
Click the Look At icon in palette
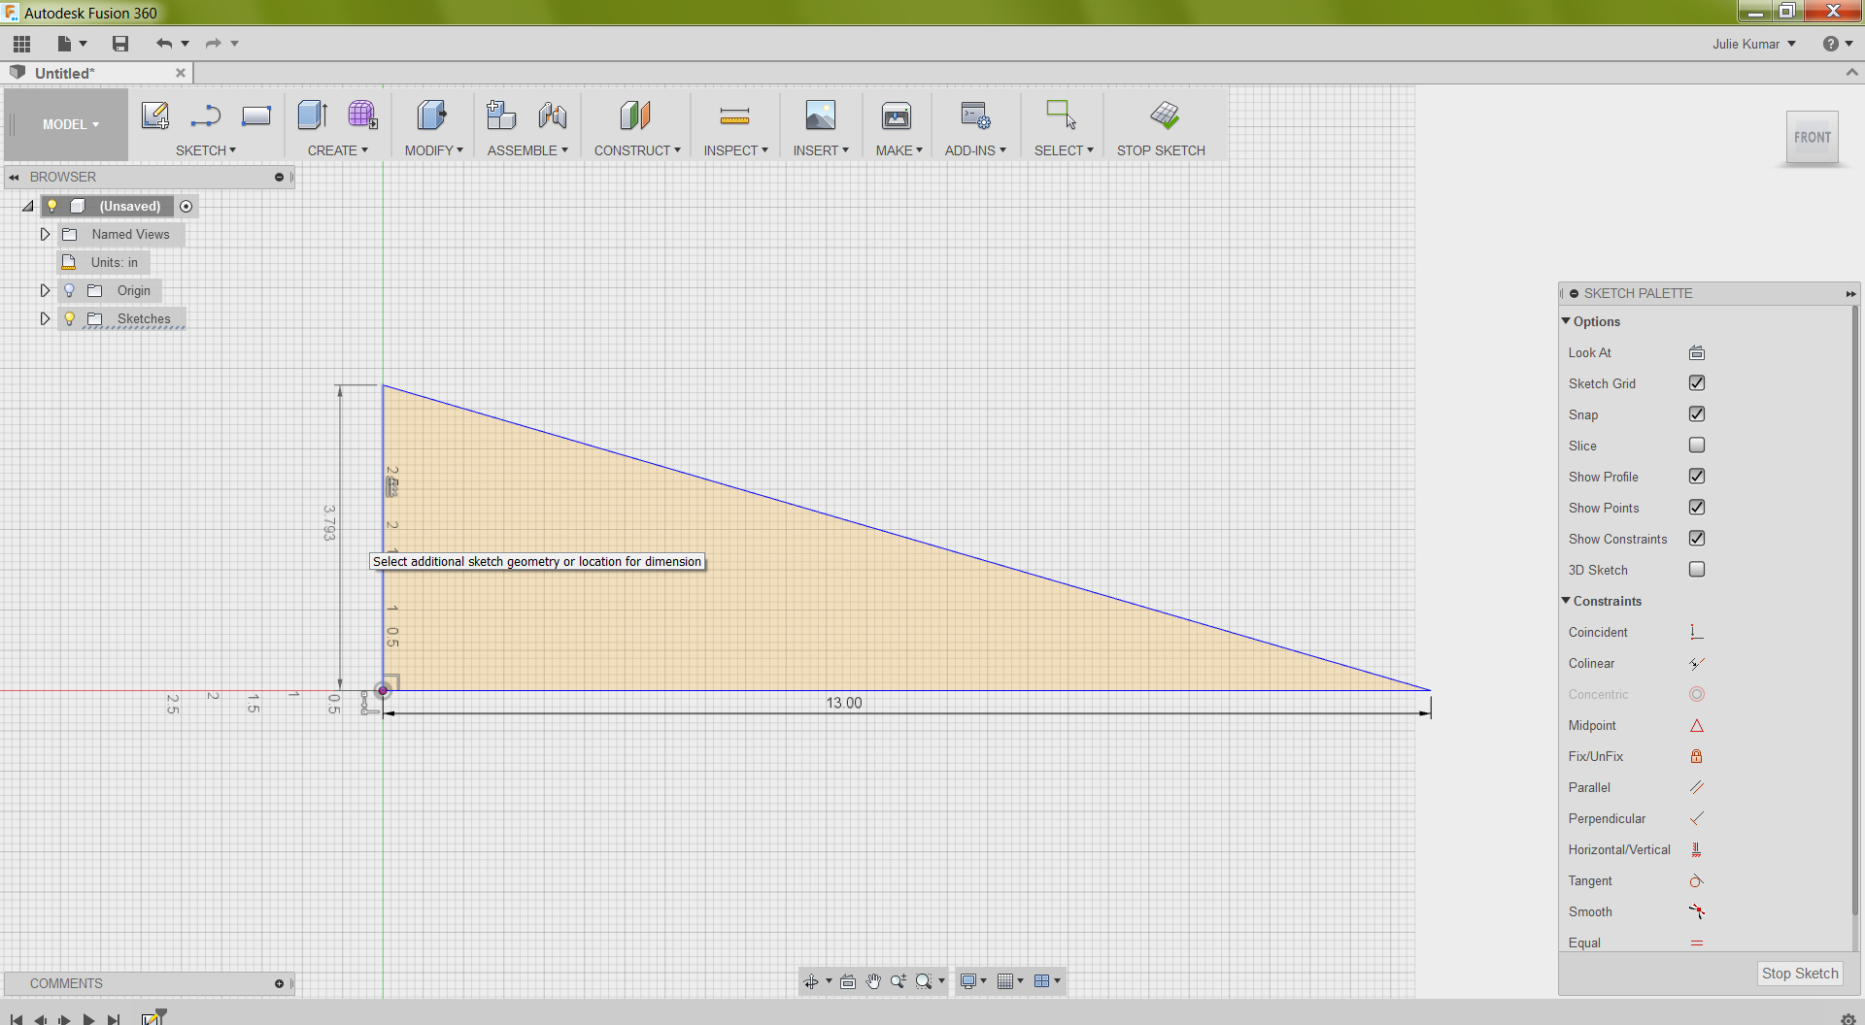pyautogui.click(x=1697, y=352)
